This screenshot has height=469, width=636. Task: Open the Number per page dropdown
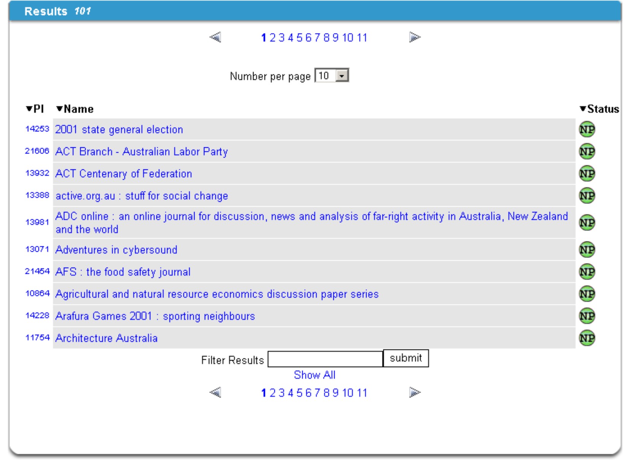coord(332,76)
